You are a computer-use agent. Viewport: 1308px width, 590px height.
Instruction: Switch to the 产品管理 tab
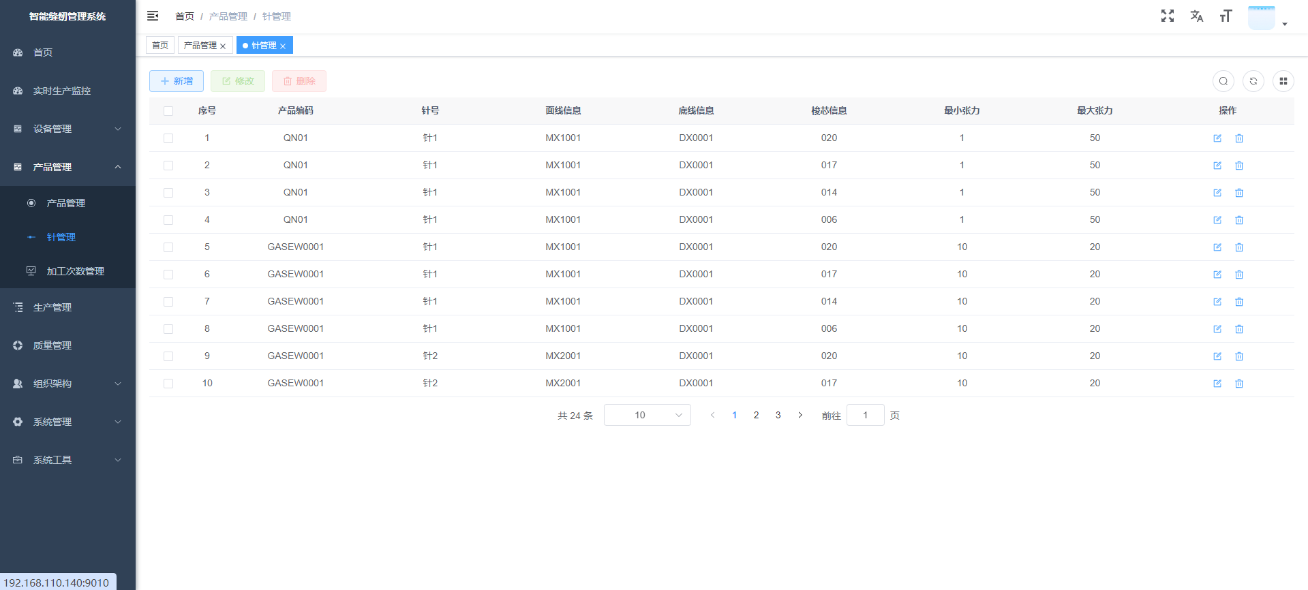click(200, 46)
